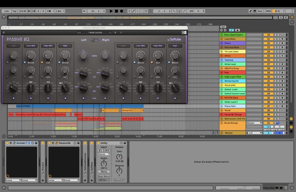Viewport: 296px width, 192px height.
Task: Open the 1 Bar quantization dropdown
Action: (x=60, y=11)
